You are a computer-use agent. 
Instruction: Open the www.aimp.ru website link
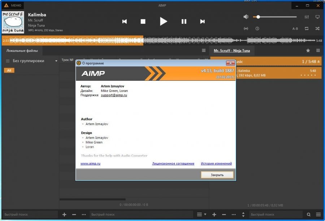pos(90,163)
